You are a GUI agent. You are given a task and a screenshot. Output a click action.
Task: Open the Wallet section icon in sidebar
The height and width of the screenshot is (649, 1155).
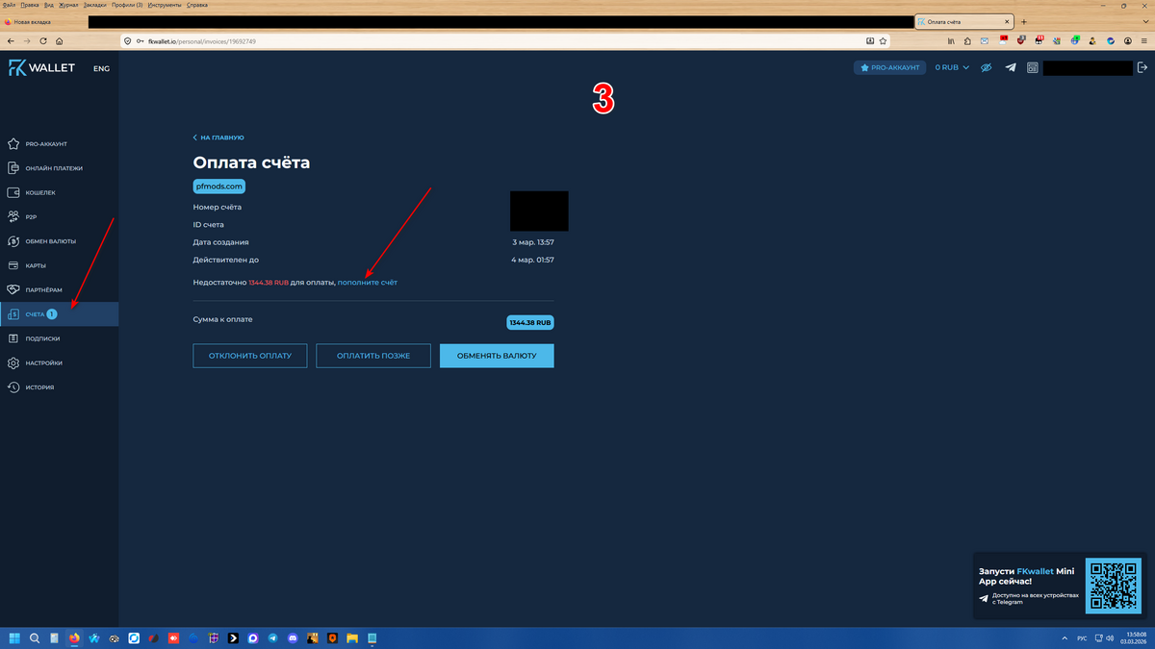13,192
